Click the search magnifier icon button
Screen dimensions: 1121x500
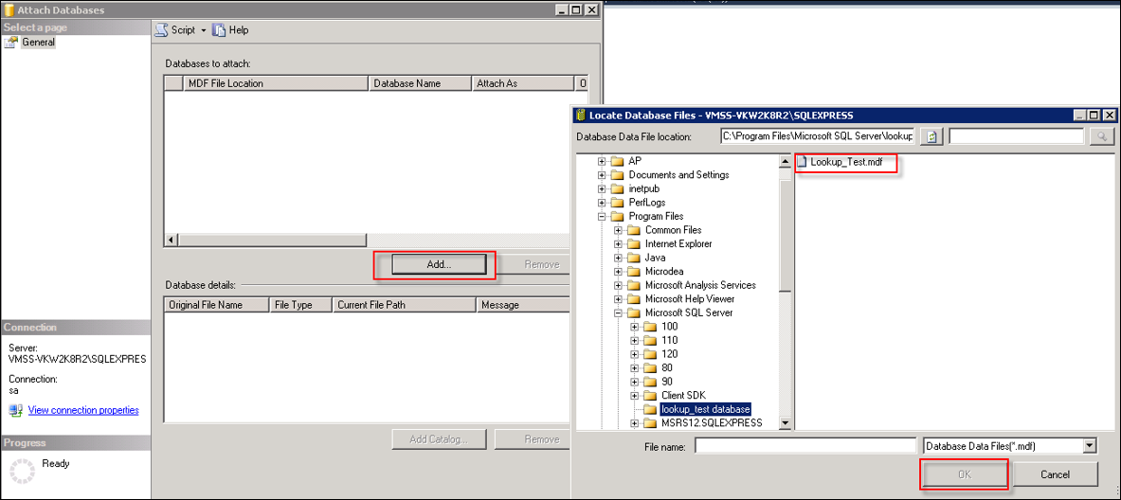click(1102, 136)
